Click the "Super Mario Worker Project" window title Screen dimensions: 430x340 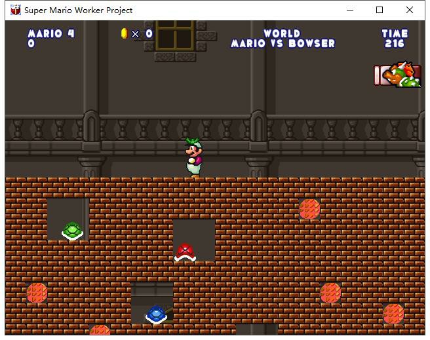79,10
